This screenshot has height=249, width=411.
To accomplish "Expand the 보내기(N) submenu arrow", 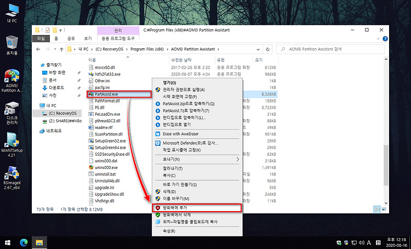I will (237, 159).
